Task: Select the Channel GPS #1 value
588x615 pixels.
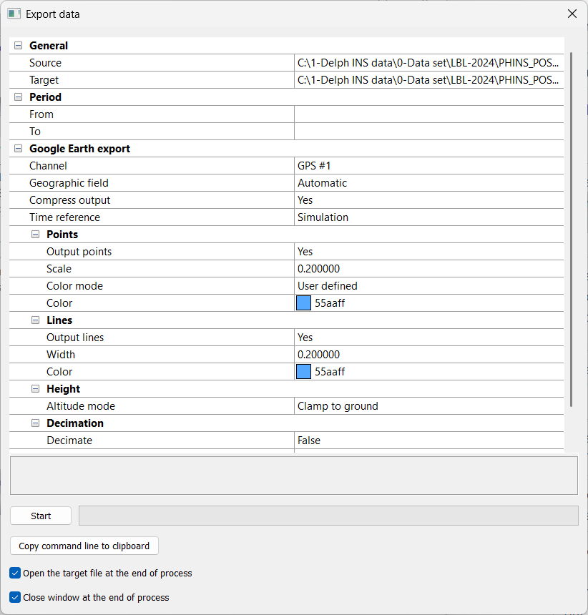Action: click(428, 166)
